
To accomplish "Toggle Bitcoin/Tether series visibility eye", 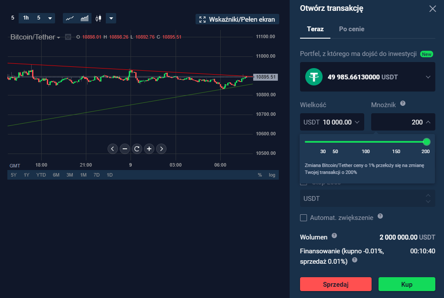I will 68,37.
